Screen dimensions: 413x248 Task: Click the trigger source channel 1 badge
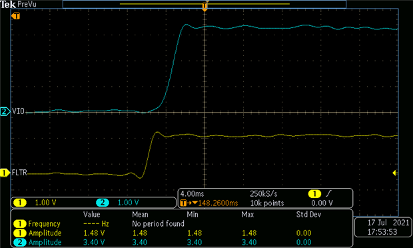pyautogui.click(x=314, y=194)
